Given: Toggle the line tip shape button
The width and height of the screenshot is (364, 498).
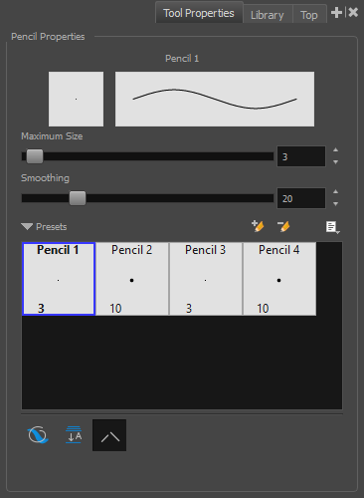Looking at the screenshot, I should pyautogui.click(x=109, y=435).
